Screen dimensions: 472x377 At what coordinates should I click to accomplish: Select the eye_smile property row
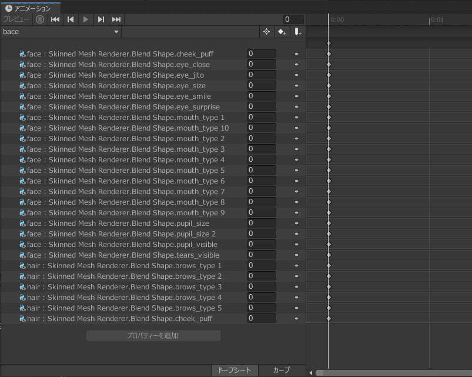tap(153, 96)
